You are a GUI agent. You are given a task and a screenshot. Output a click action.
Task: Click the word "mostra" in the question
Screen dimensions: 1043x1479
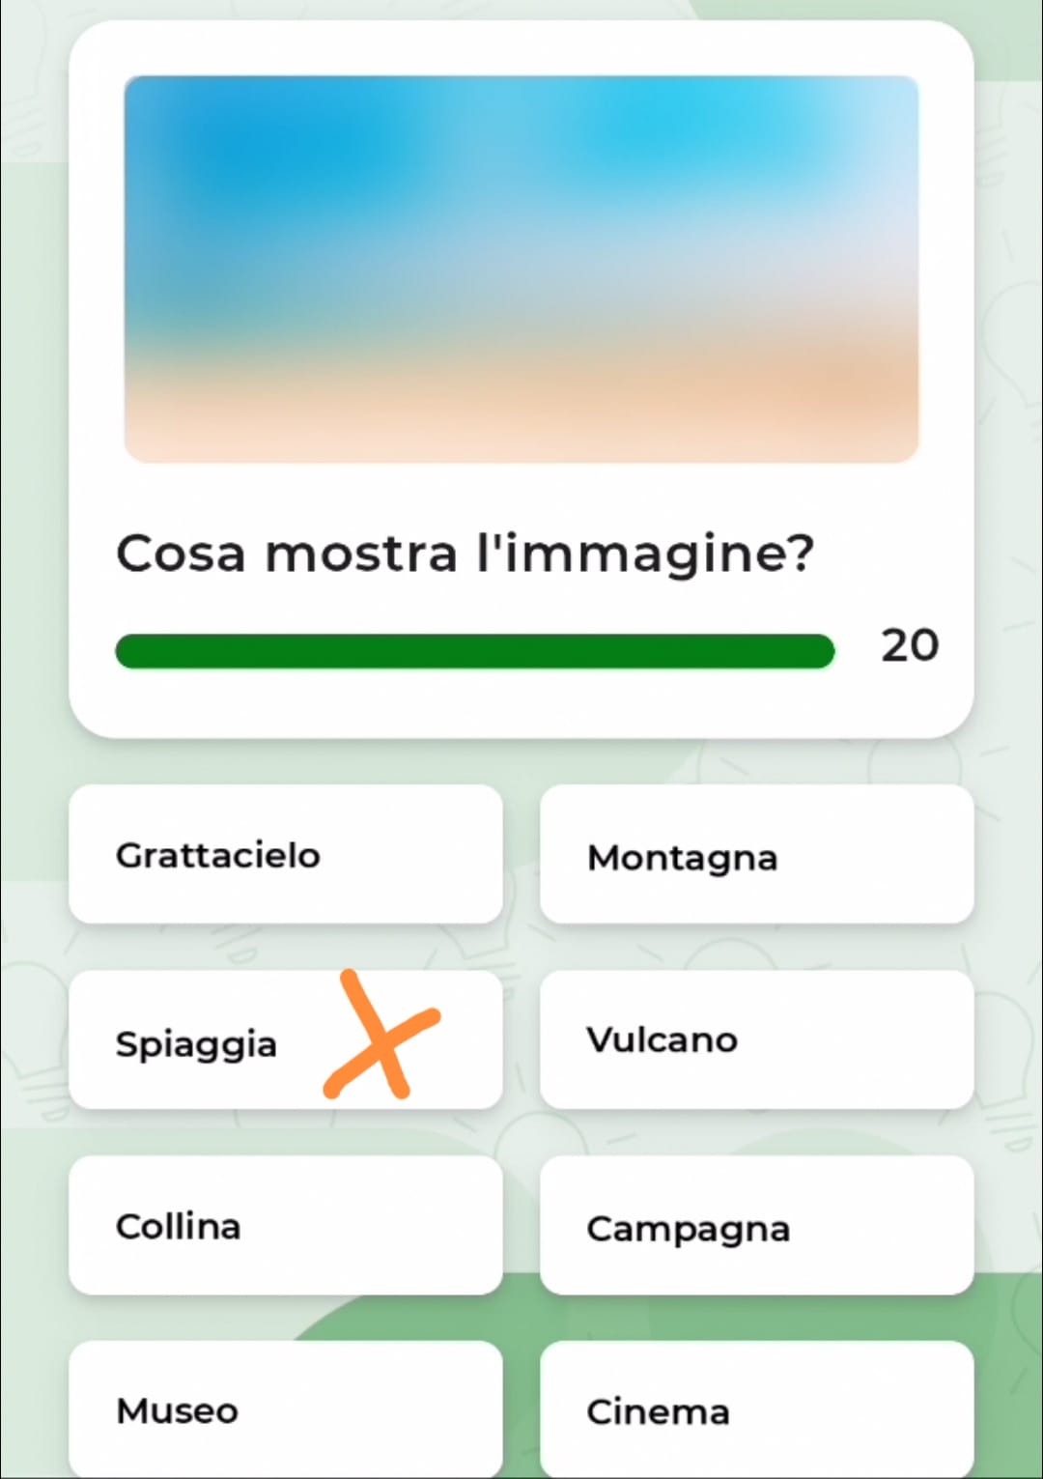coord(360,554)
